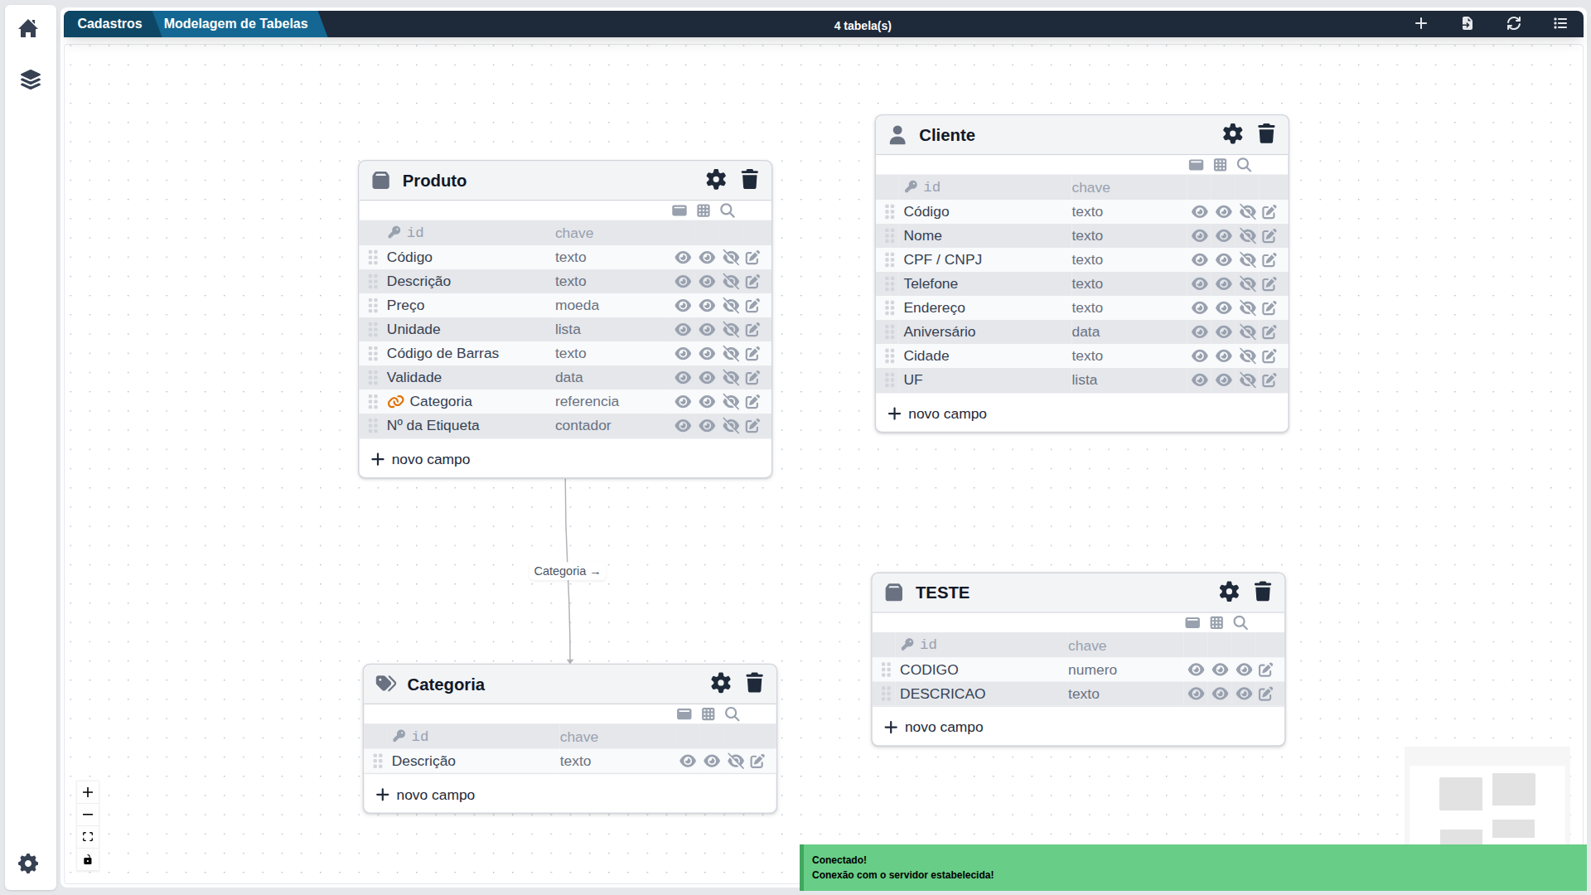Toggle canvas lock control

88,859
